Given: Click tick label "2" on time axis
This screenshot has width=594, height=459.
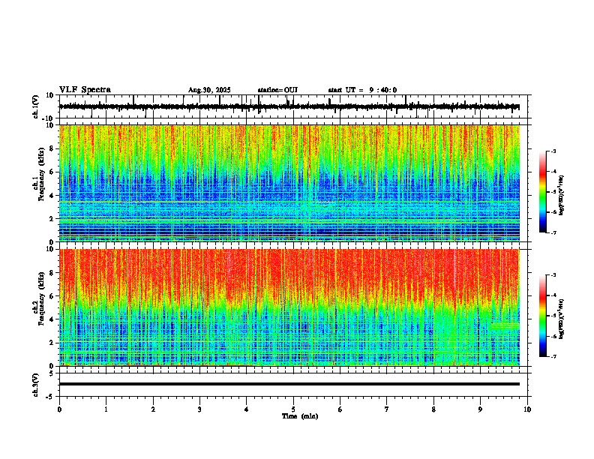Looking at the screenshot, I should pos(153,409).
